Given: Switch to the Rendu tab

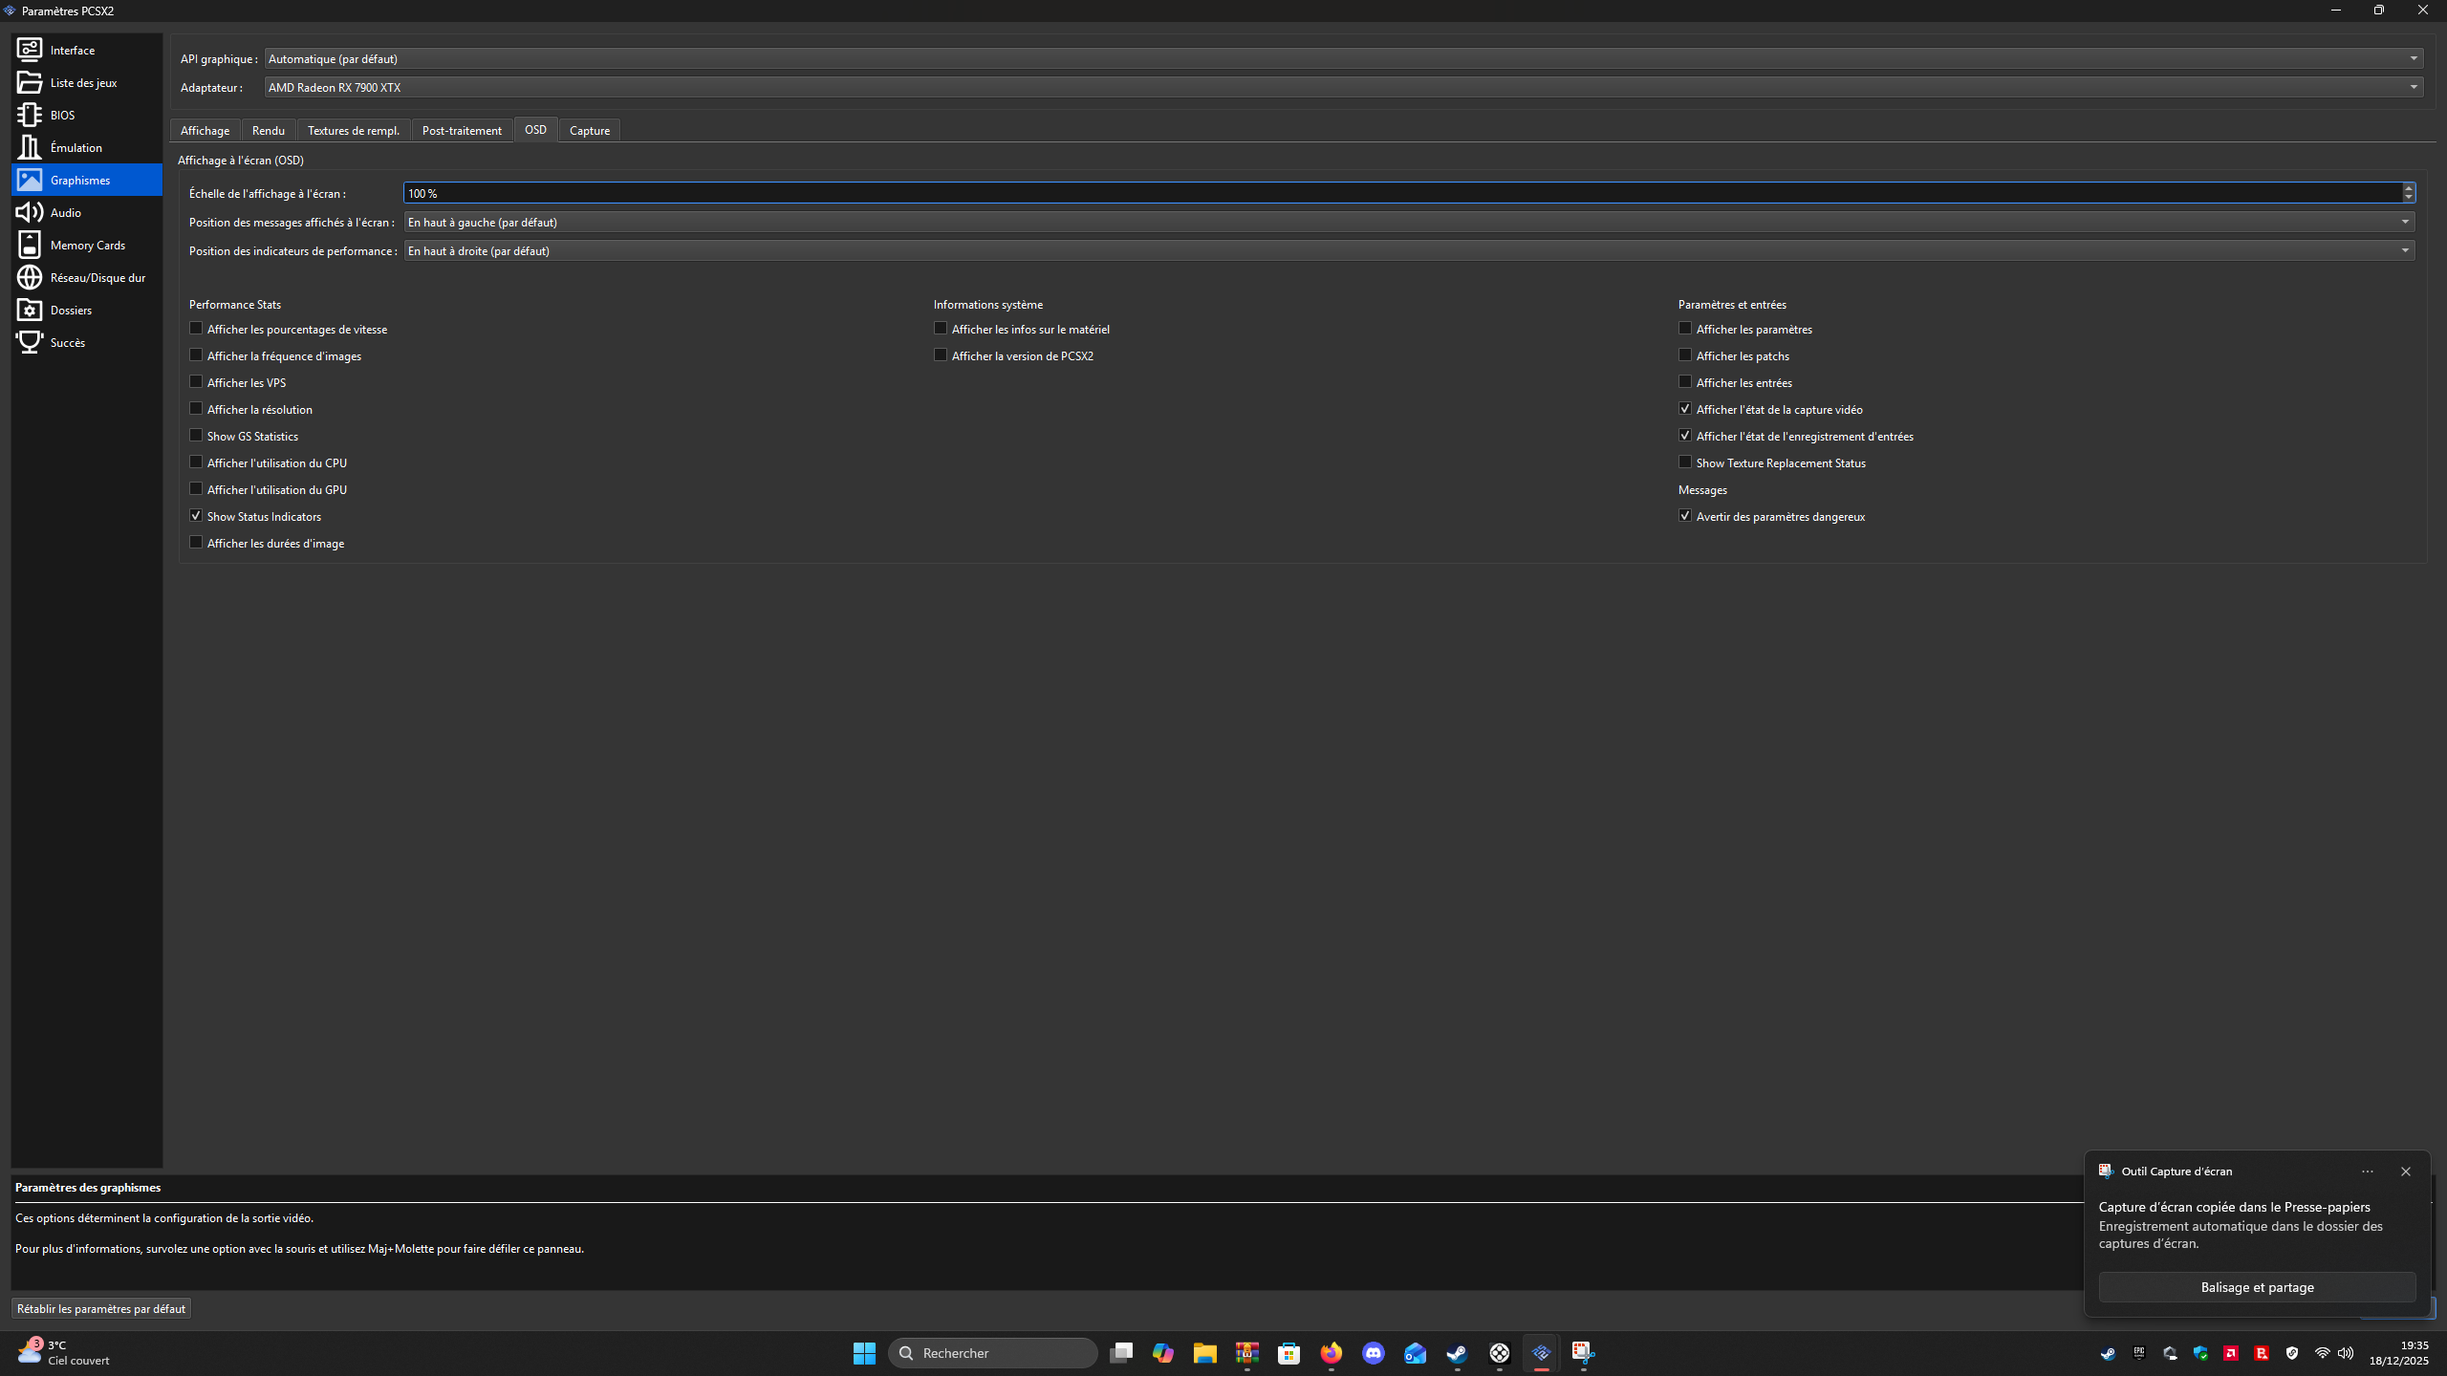Looking at the screenshot, I should [268, 130].
